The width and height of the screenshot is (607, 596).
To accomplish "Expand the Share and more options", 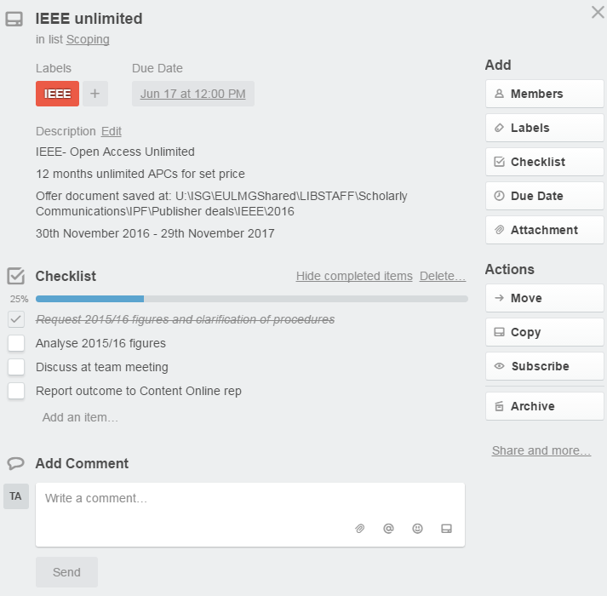I will (x=541, y=450).
